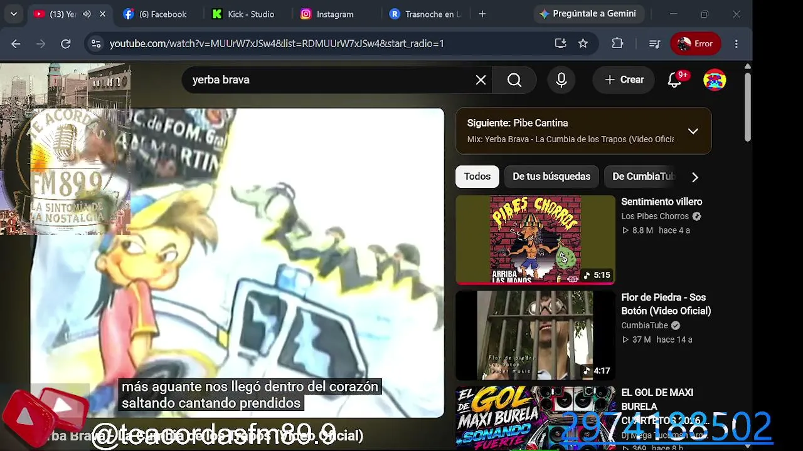Focus the youtube.com address bar URL
This screenshot has height=451, width=803.
pyautogui.click(x=277, y=44)
